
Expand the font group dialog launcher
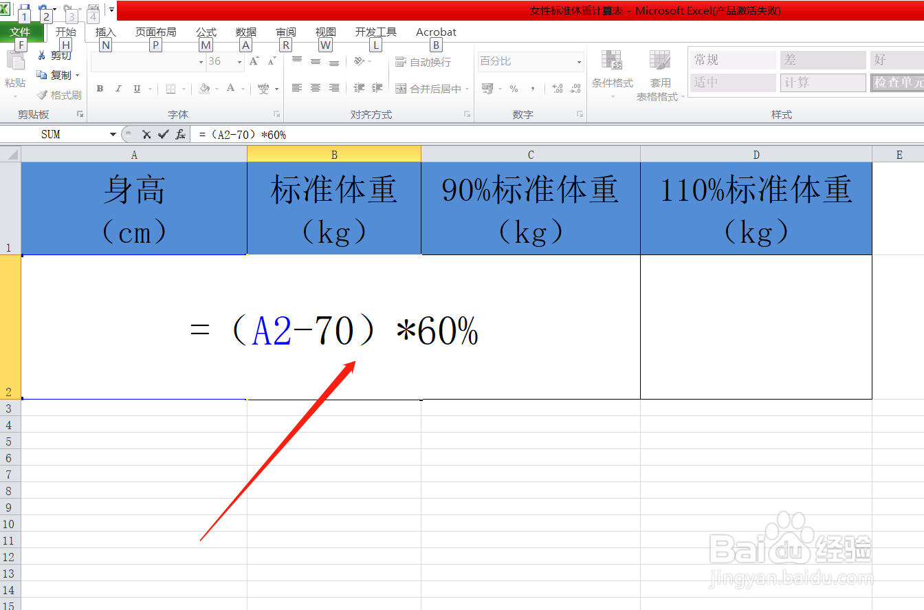(277, 114)
